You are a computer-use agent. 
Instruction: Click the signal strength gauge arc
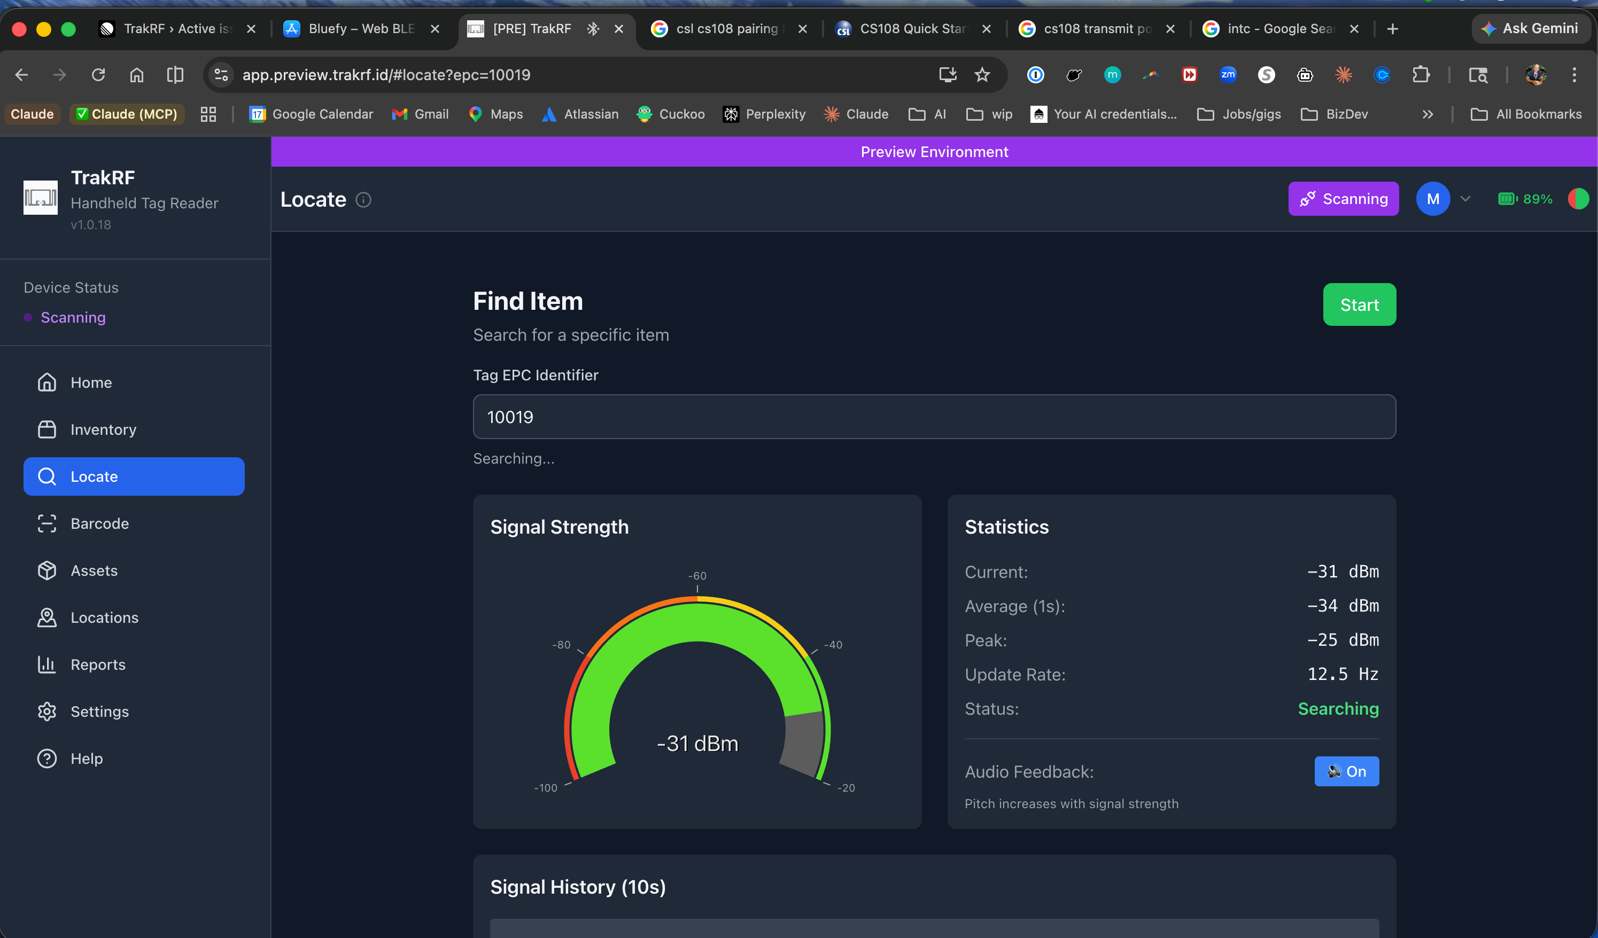(697, 621)
